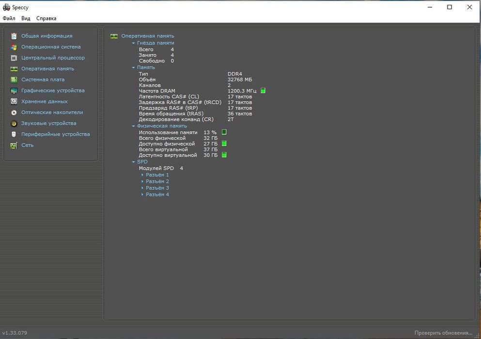Image resolution: width=481 pixels, height=339 pixels.
Task: Click the Хранение данных hard drive icon
Action: point(14,102)
